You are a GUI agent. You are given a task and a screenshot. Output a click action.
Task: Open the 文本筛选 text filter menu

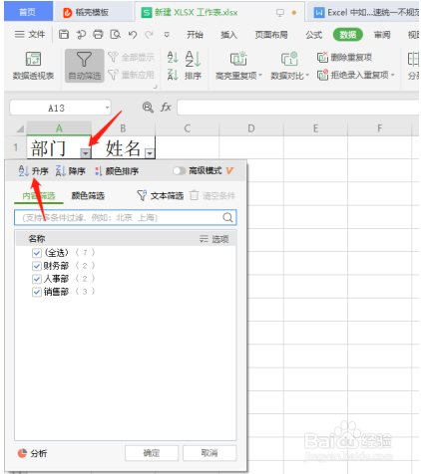tap(161, 195)
